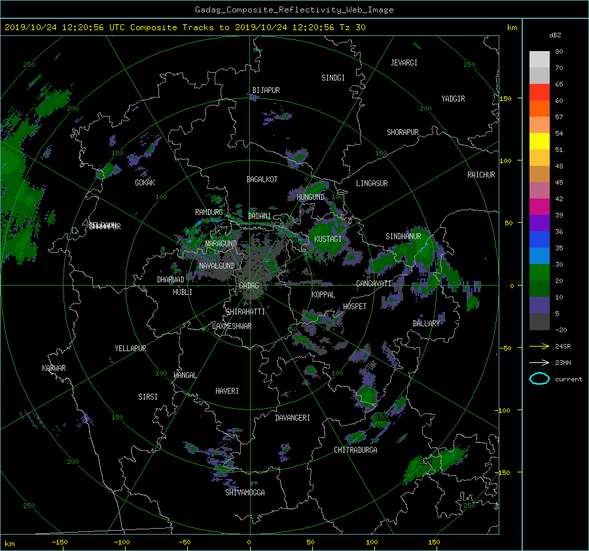This screenshot has height=551, width=589.
Task: Click the SINDGI city label
Action: [333, 78]
